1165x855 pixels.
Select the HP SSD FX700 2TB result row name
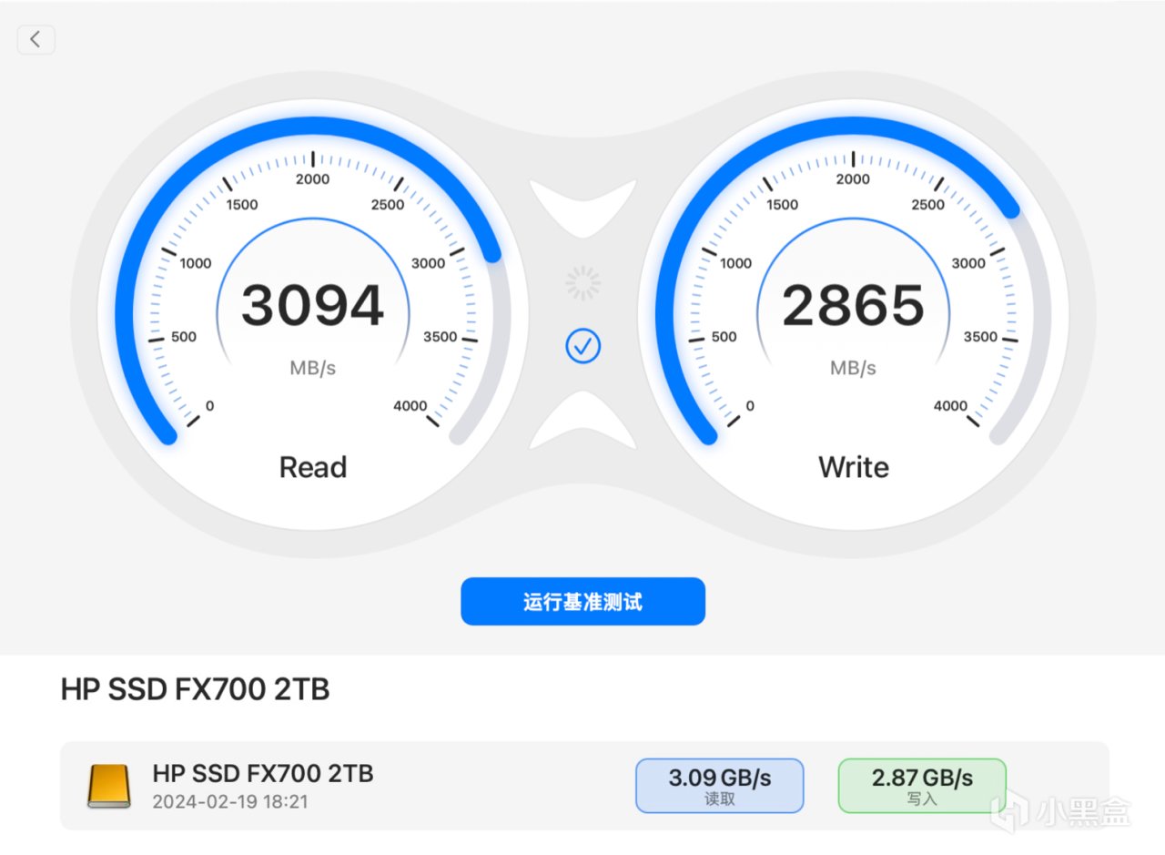coord(263,774)
